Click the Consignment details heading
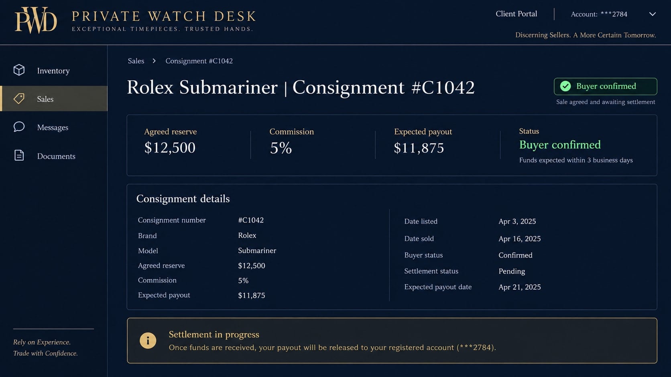 pos(183,199)
